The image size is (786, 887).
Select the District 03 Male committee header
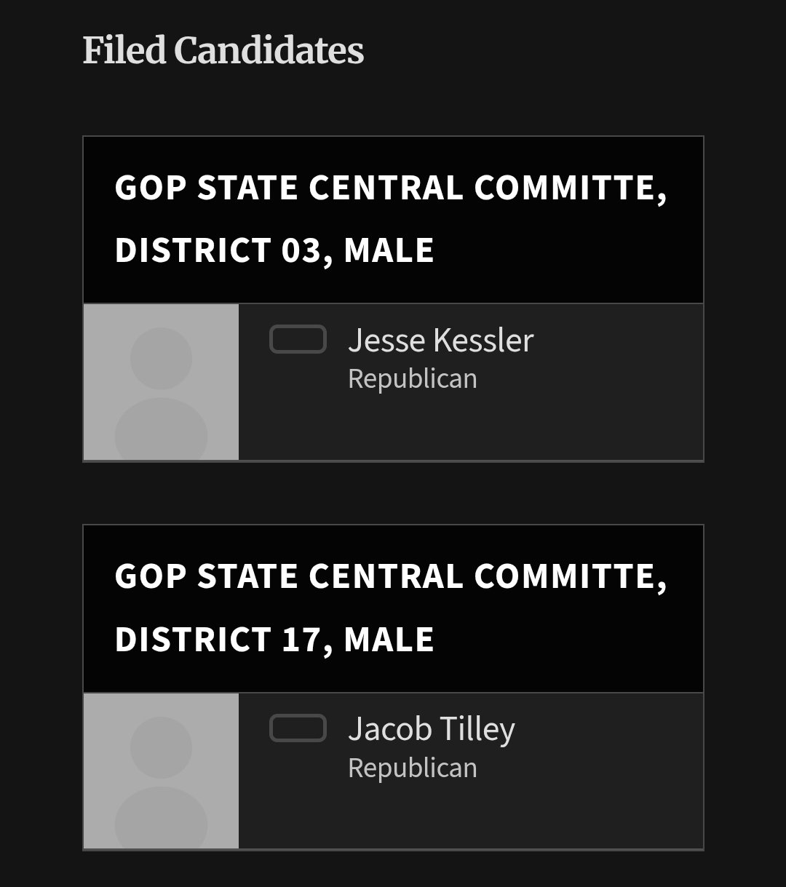click(394, 220)
